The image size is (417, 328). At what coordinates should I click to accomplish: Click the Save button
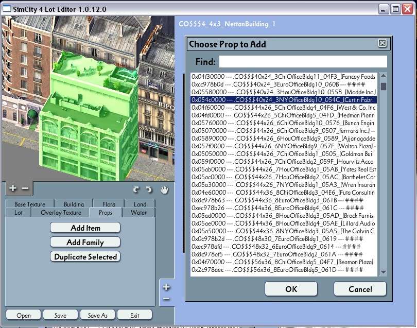click(60, 315)
